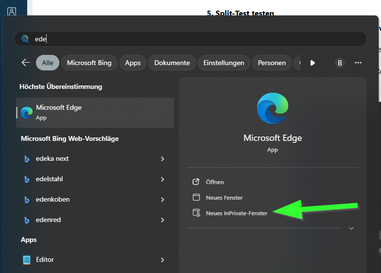
Task: Expand the 'edenkoben' chevron arrow
Action: (x=162, y=199)
